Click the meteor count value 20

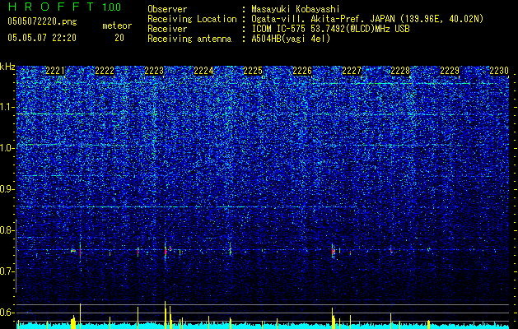pyautogui.click(x=119, y=38)
